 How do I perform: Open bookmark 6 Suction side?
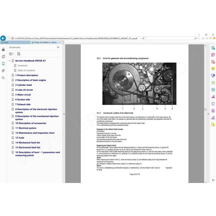(x=23, y=99)
